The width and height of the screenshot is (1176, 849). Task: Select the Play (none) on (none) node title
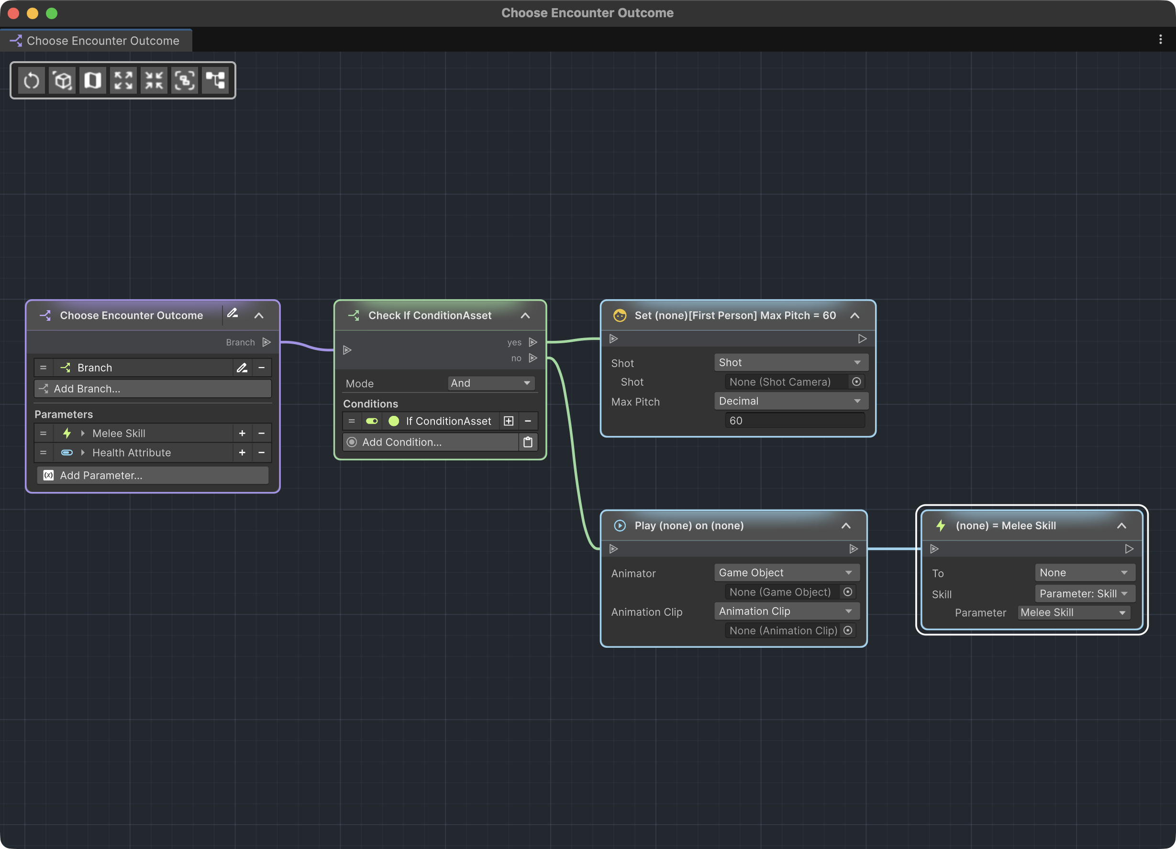point(689,526)
